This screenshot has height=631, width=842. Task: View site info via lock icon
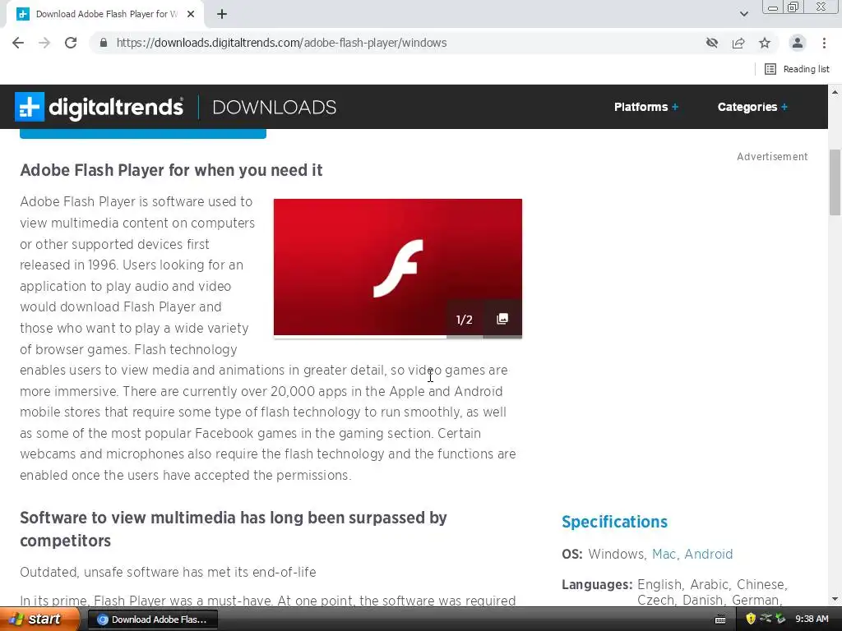(x=104, y=43)
